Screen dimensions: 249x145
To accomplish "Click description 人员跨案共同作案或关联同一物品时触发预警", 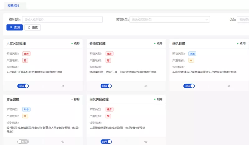I will 117,128.
